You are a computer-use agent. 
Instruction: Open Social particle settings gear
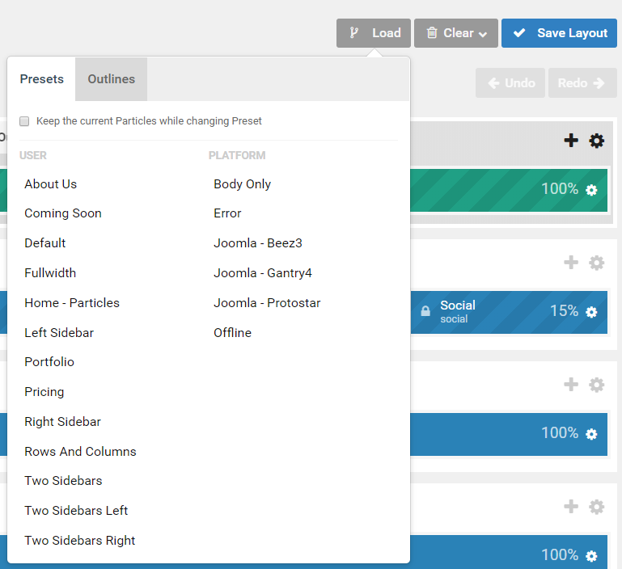(x=591, y=312)
